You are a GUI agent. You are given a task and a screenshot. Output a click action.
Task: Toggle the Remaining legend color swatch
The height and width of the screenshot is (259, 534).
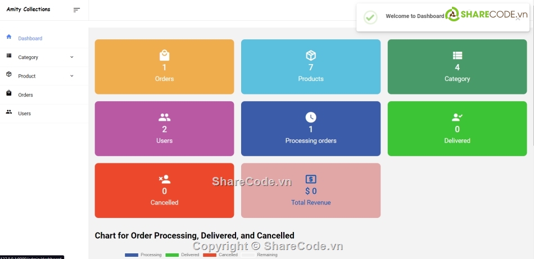point(248,255)
